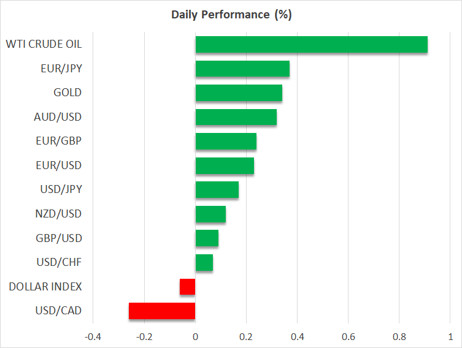Click the NZD/USD bar
Viewport: 462px width, 348px height.
(210, 214)
